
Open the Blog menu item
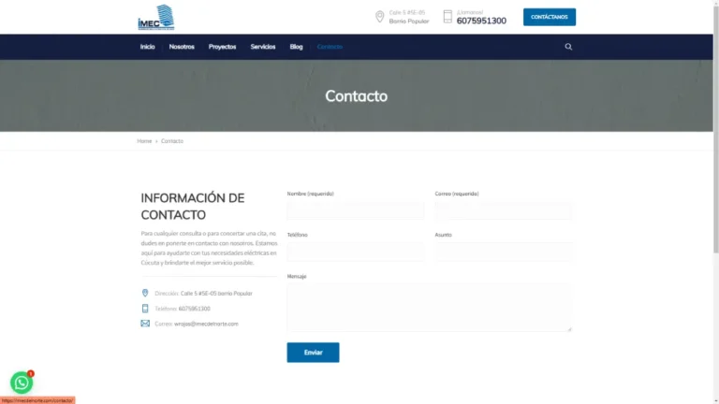point(296,47)
